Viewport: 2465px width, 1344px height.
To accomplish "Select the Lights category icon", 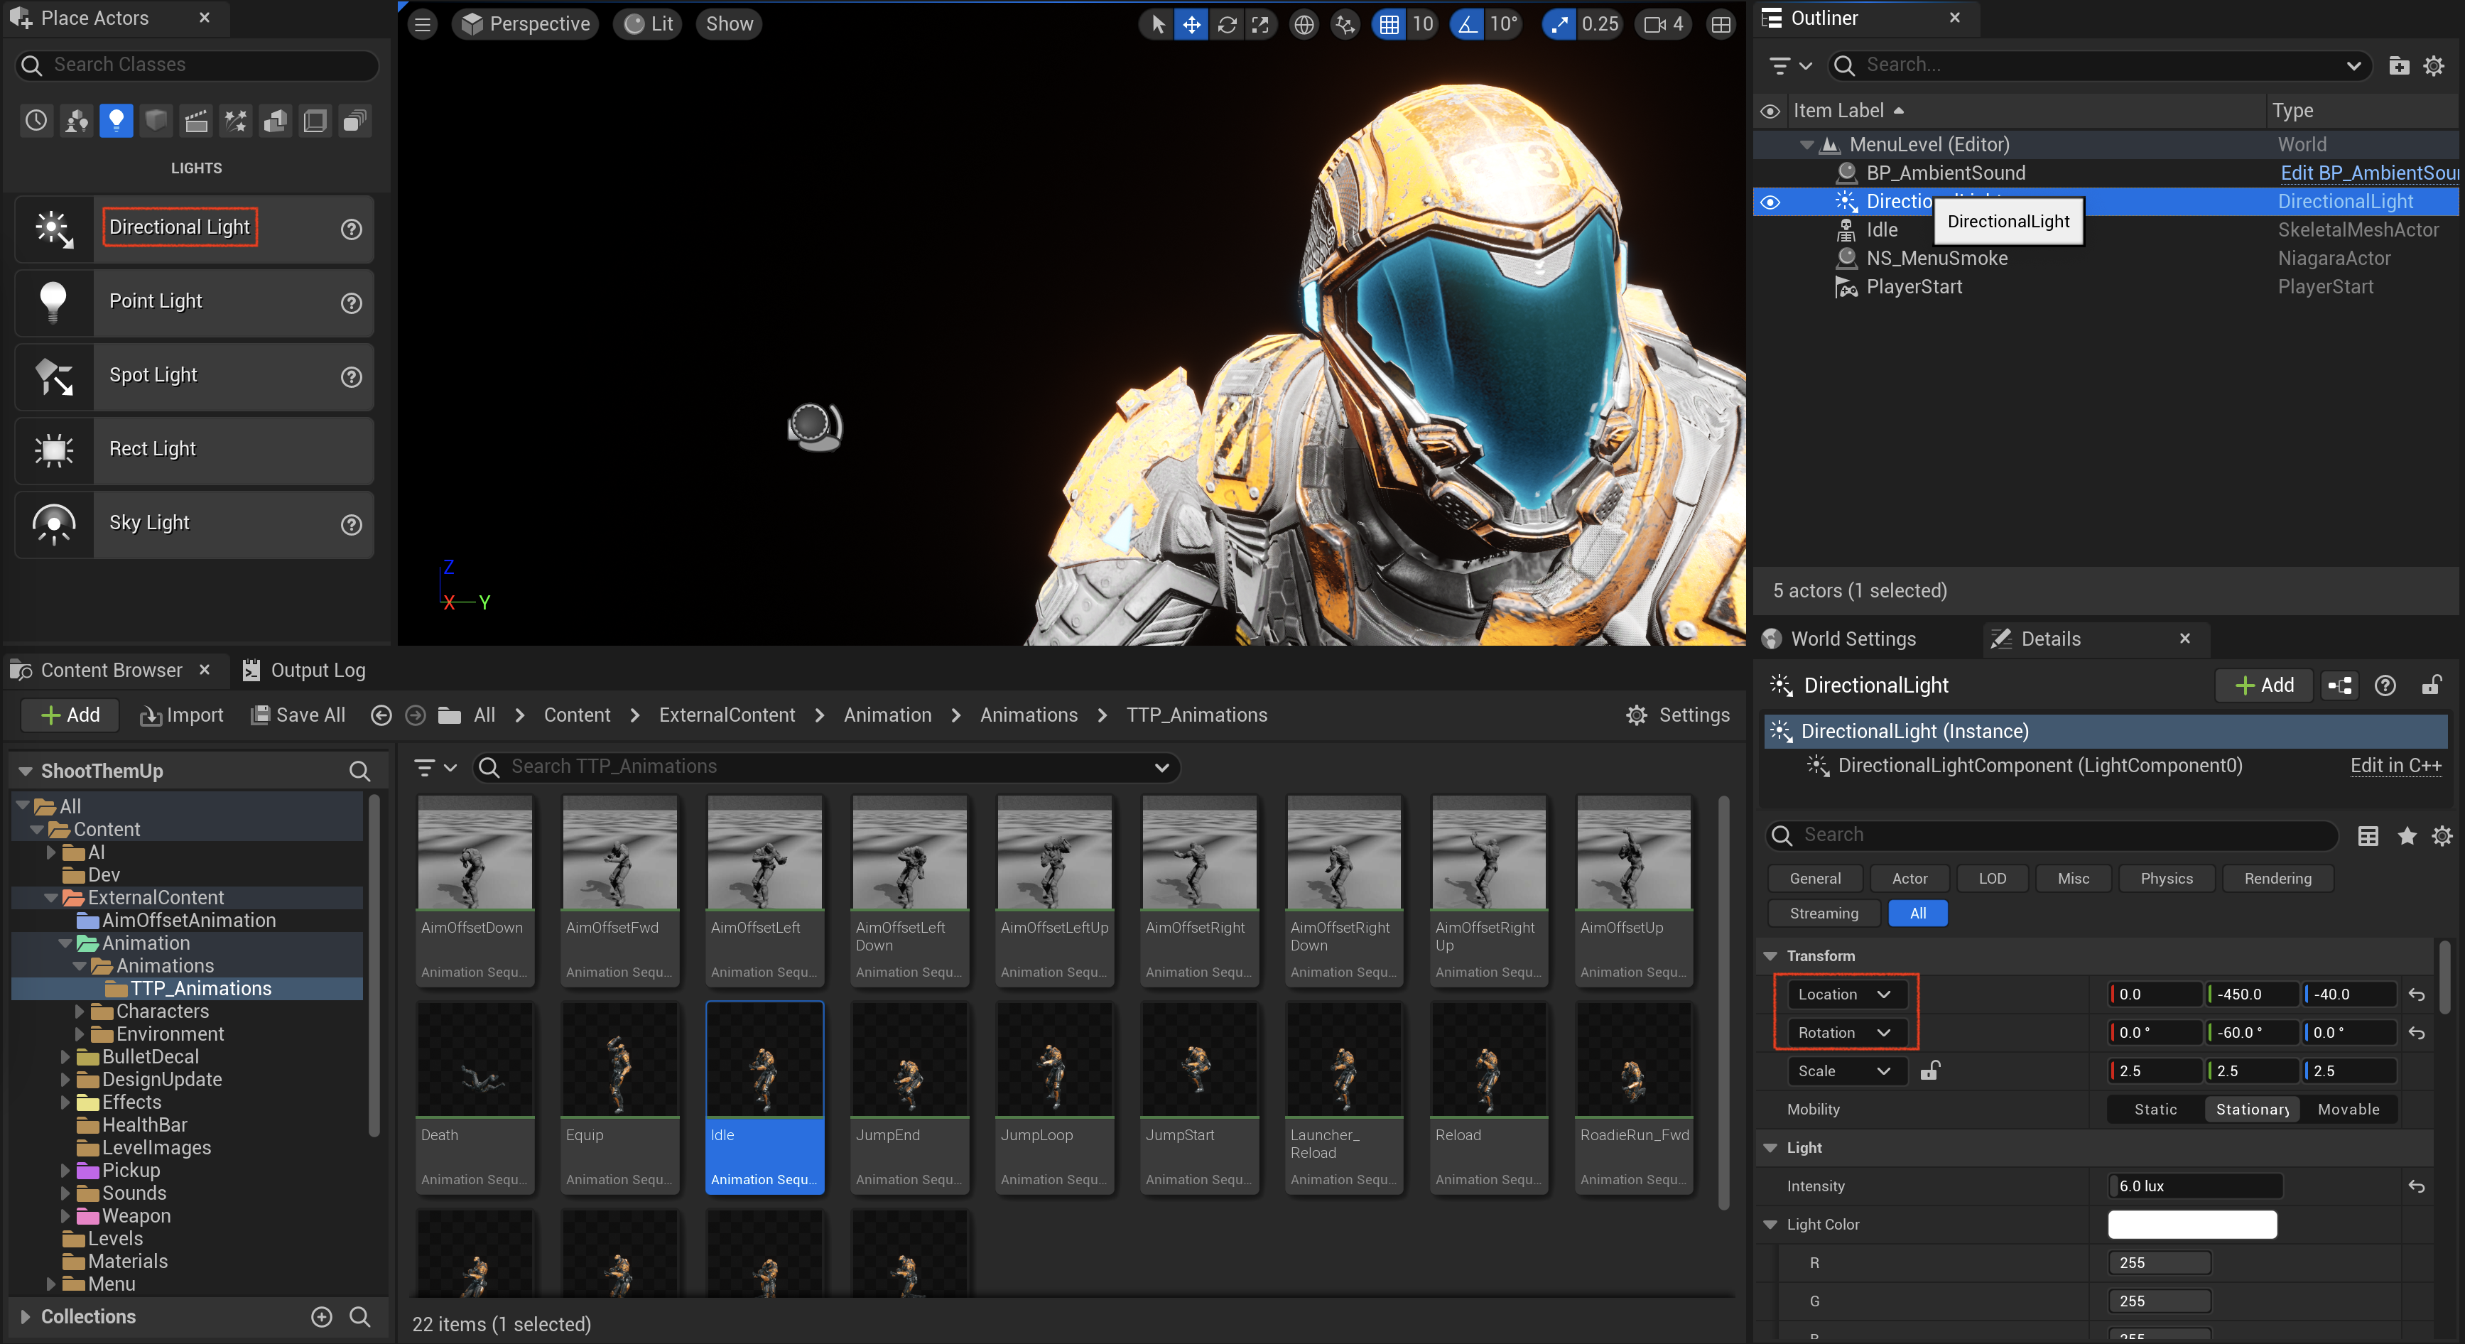I will click(x=116, y=121).
